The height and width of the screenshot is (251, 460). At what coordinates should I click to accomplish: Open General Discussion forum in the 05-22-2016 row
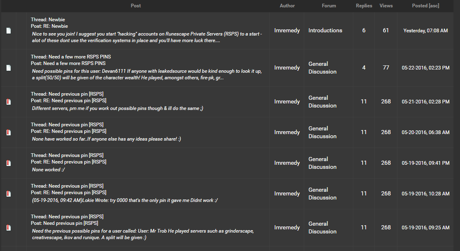point(322,67)
